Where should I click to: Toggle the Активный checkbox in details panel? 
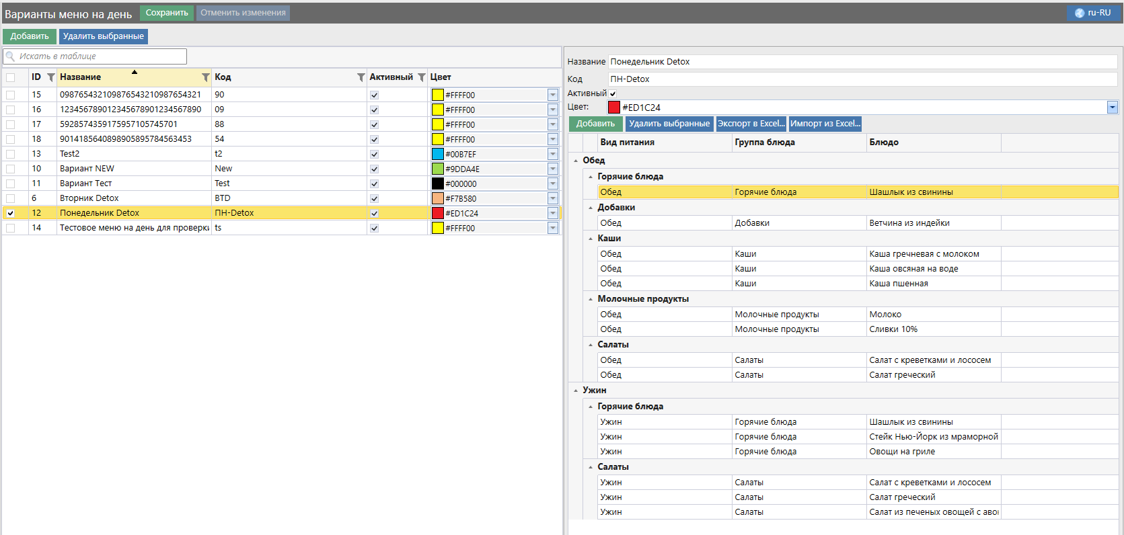[x=613, y=93]
